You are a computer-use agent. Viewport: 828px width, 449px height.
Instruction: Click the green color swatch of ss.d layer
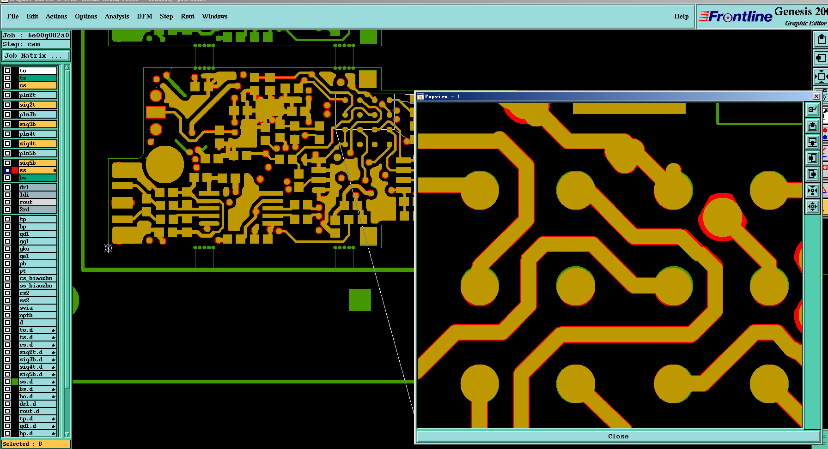(x=15, y=382)
